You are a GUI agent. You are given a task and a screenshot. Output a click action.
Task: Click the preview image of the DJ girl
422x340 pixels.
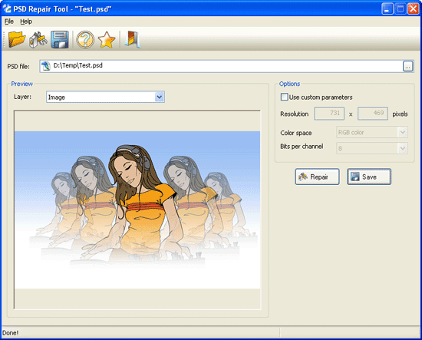click(137, 210)
